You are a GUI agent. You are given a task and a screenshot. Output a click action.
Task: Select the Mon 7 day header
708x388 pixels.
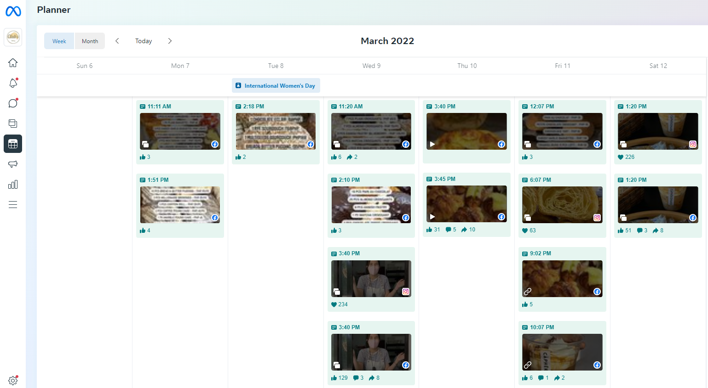coord(180,66)
